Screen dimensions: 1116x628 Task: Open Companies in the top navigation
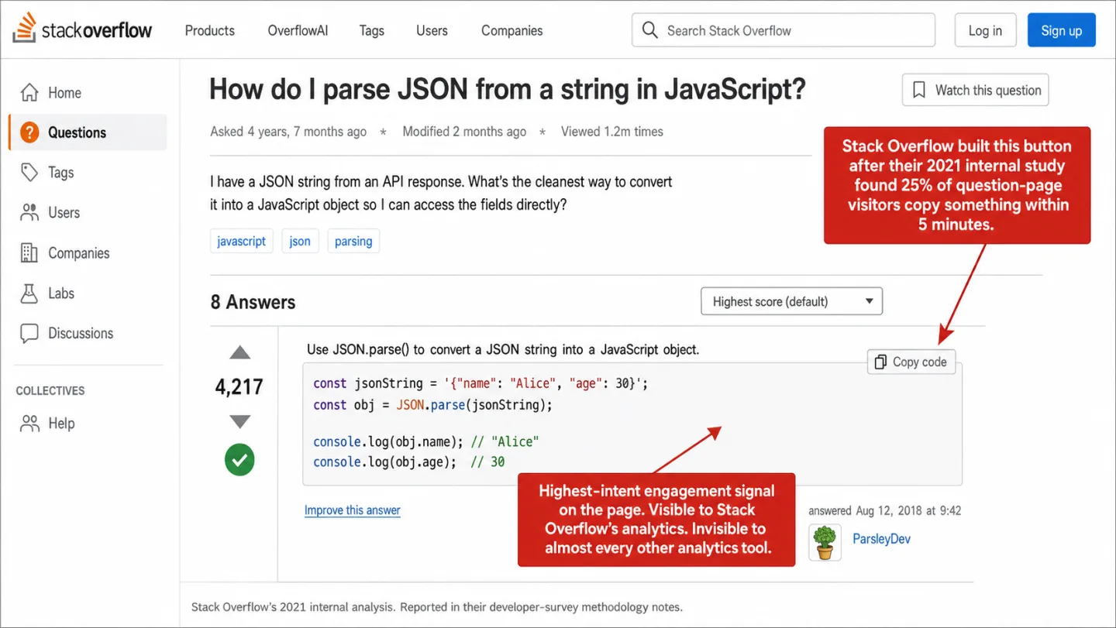[x=512, y=31]
